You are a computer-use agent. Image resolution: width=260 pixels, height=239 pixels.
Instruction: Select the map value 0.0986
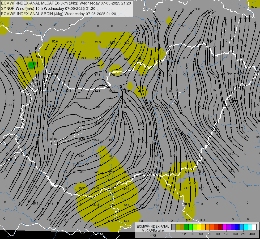pos(52,139)
